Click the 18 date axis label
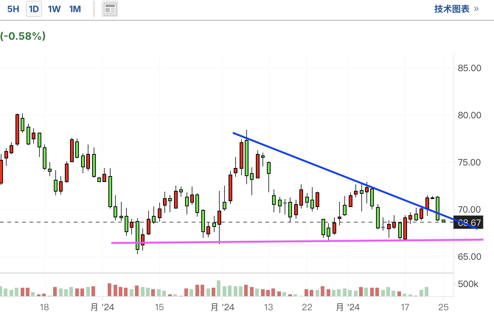The height and width of the screenshot is (322, 494). [44, 307]
